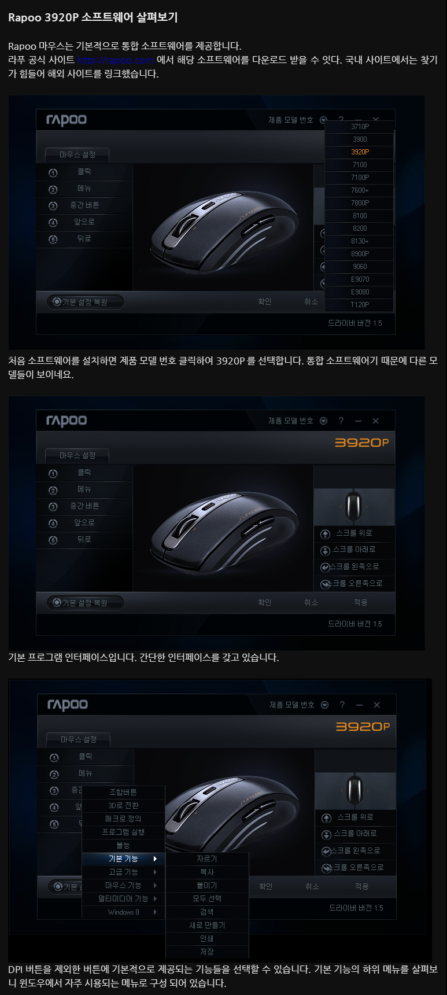
Task: Click the scrollbar beside the product model list
Action: 394,177
